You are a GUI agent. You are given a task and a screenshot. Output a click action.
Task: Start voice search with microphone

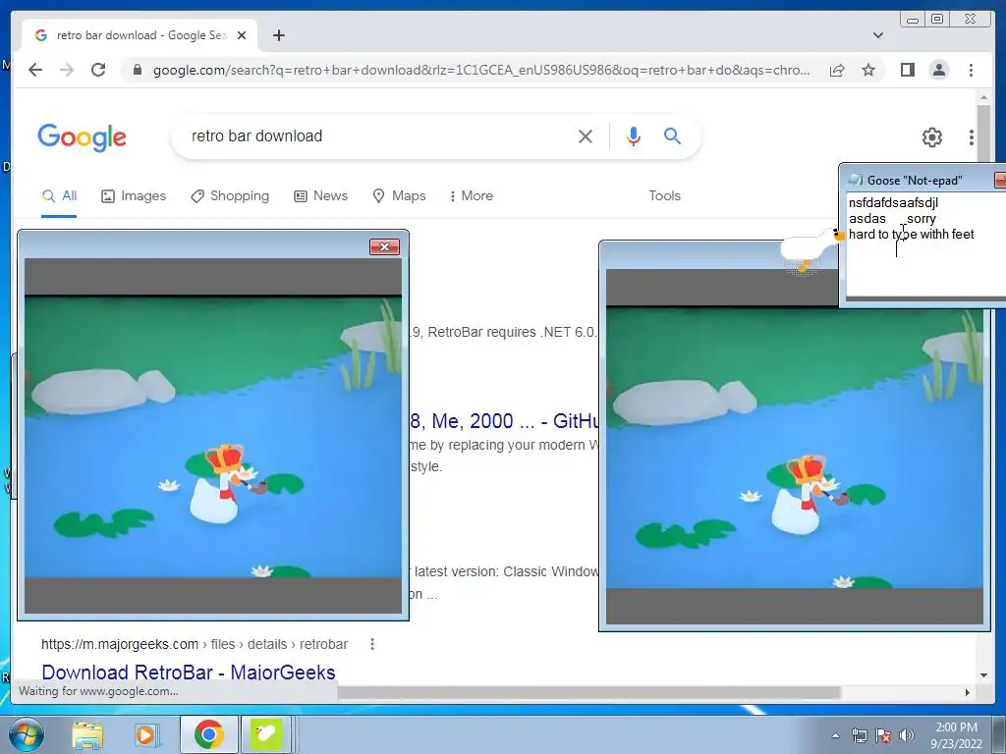point(634,135)
